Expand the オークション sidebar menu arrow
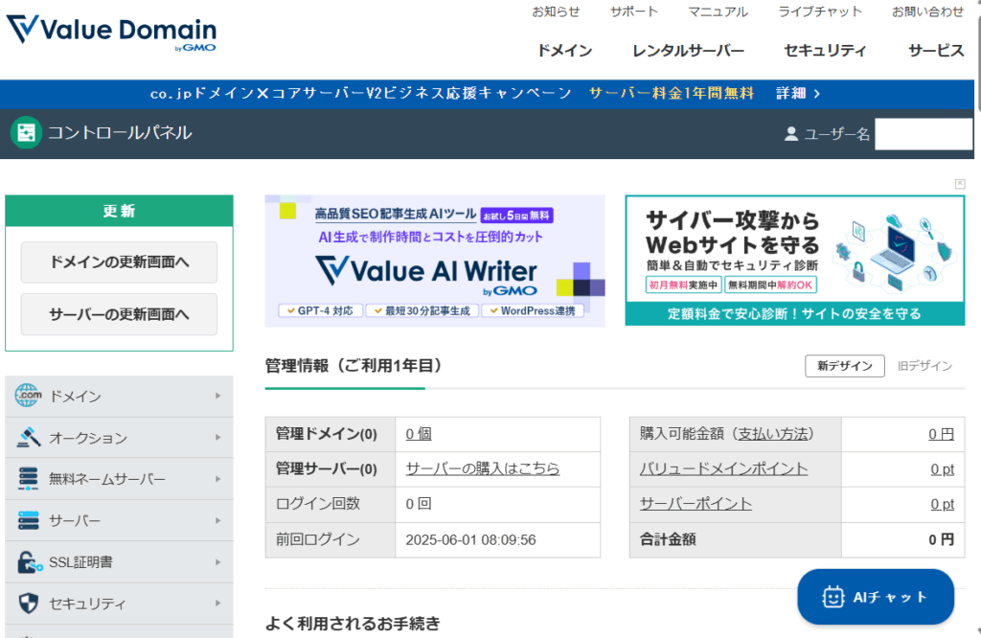 click(217, 437)
